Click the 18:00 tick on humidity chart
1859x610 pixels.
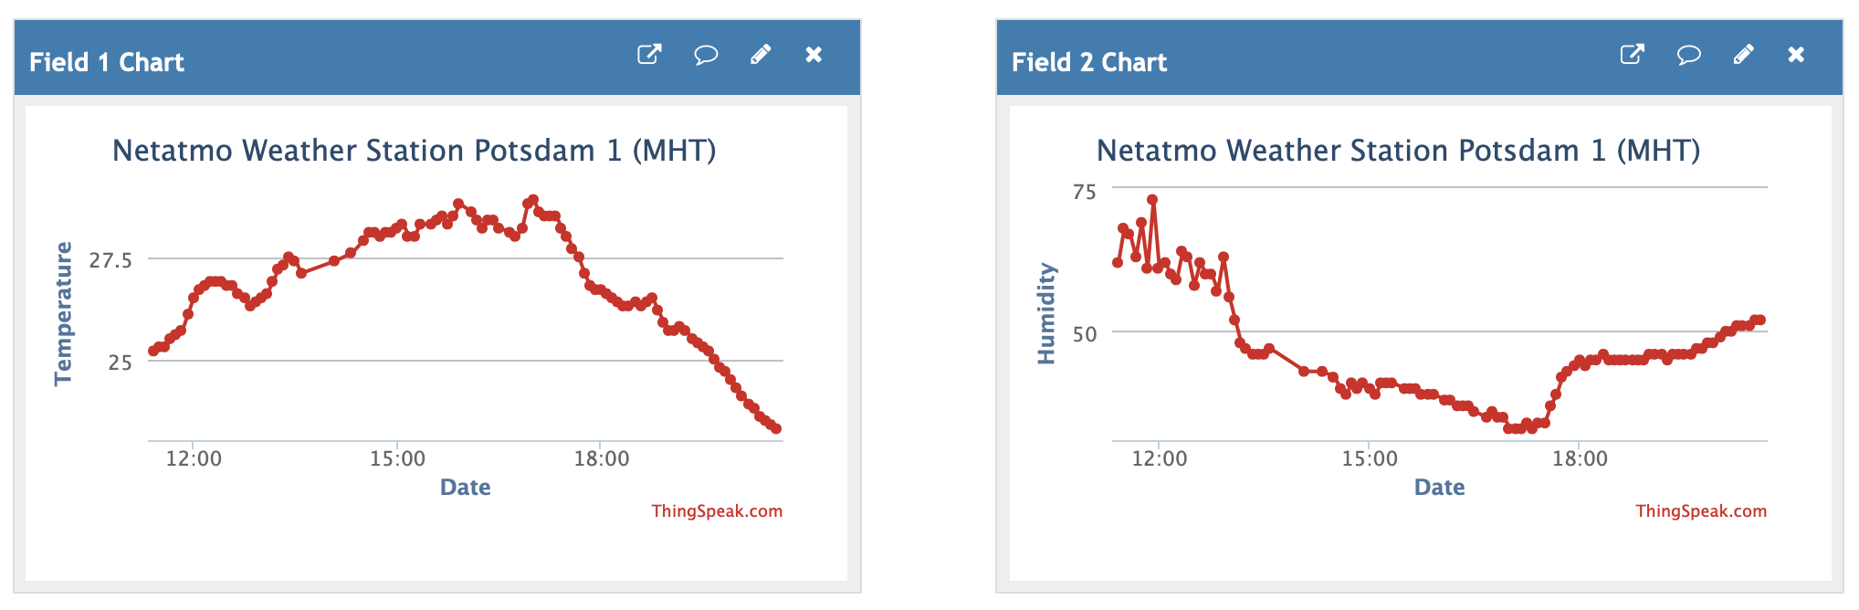pos(1580,458)
